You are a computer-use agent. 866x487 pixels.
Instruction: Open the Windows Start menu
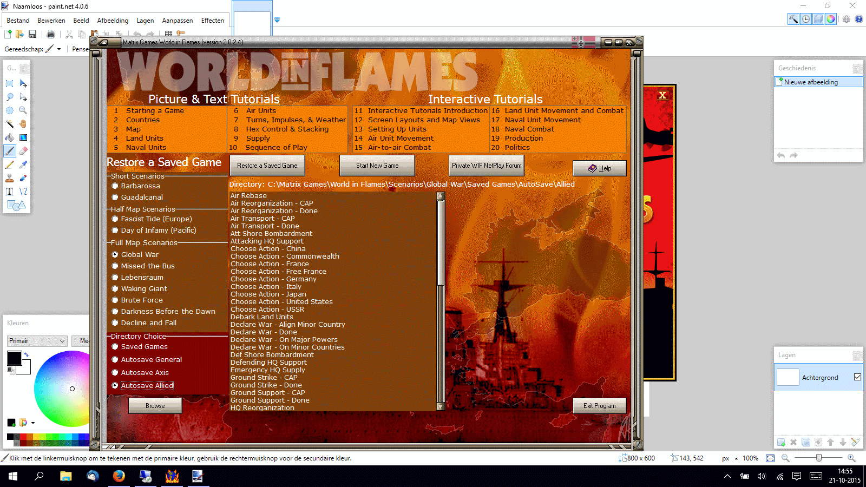pyautogui.click(x=13, y=476)
